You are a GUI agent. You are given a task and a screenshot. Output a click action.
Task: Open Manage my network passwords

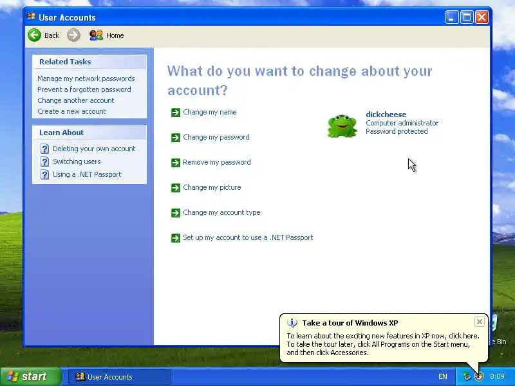pyautogui.click(x=86, y=78)
